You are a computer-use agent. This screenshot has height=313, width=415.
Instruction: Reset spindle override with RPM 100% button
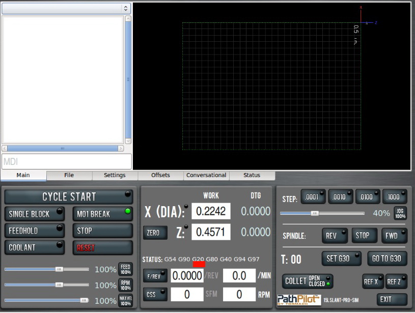click(125, 285)
